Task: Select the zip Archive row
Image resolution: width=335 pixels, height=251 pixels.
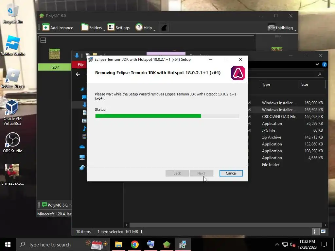Action: click(286, 137)
